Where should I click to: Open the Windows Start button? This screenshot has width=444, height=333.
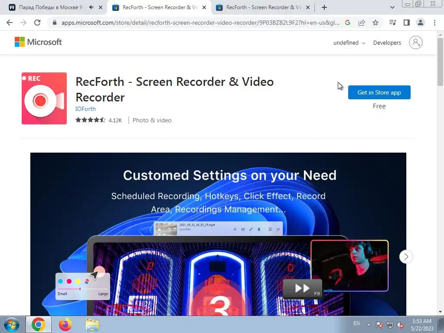12,324
